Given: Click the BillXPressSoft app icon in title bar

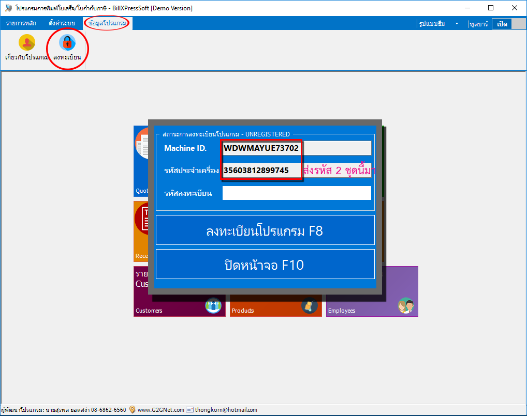Looking at the screenshot, I should [x=9, y=8].
